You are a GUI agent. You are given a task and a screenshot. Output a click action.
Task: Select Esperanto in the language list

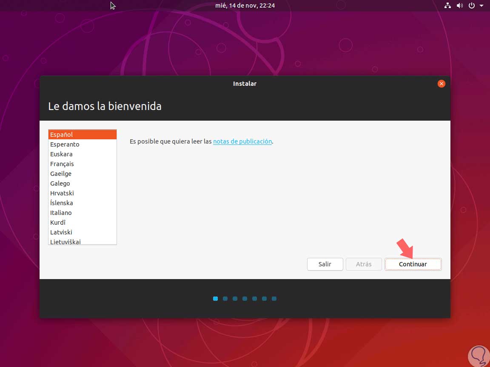click(x=83, y=144)
